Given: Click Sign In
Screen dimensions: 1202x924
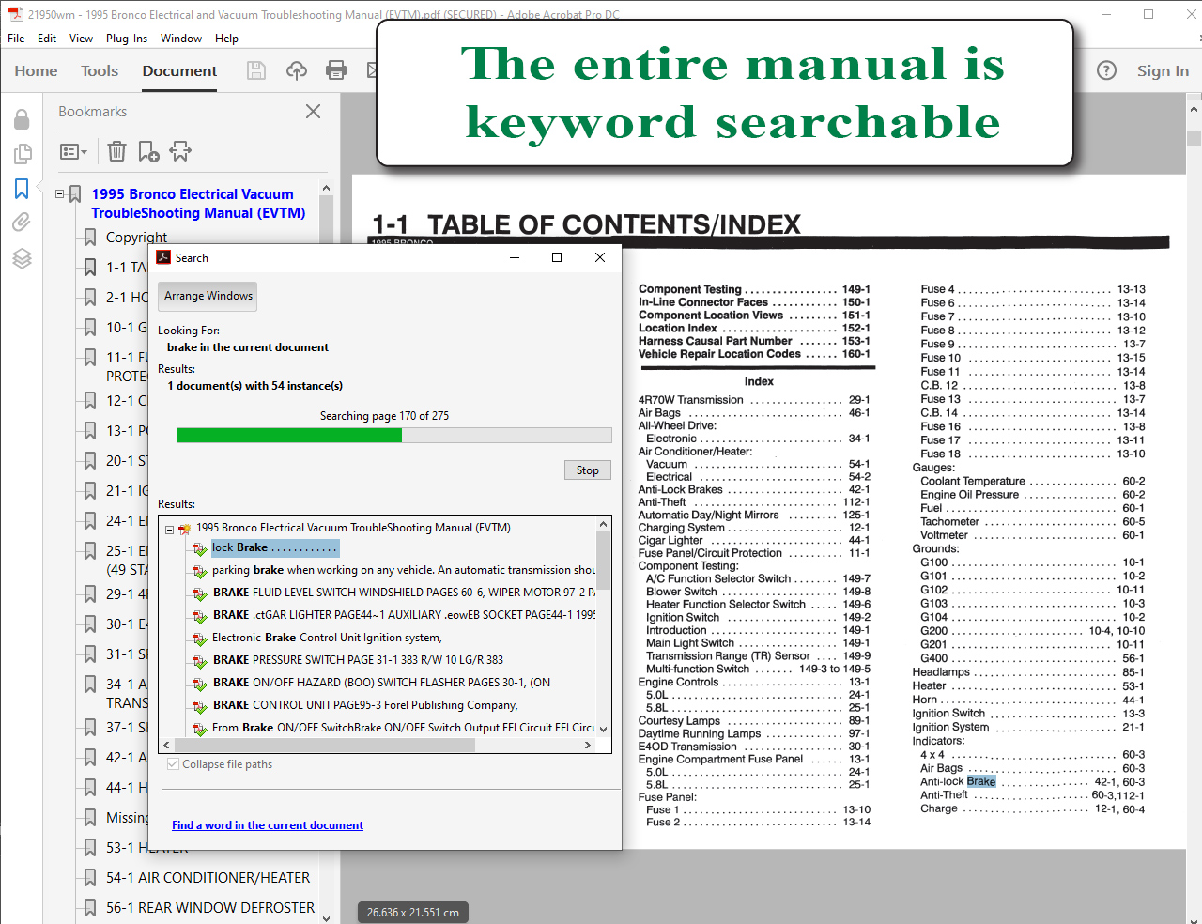Looking at the screenshot, I should click(x=1163, y=70).
